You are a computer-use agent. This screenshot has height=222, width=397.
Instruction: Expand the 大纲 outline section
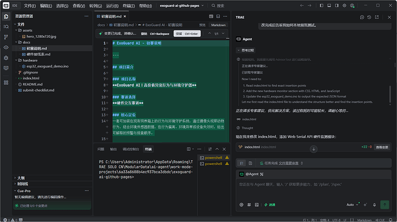pyautogui.click(x=21, y=178)
